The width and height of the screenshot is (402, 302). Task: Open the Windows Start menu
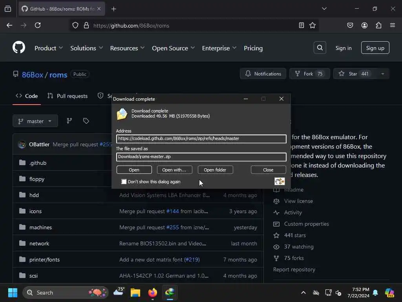coord(13,293)
